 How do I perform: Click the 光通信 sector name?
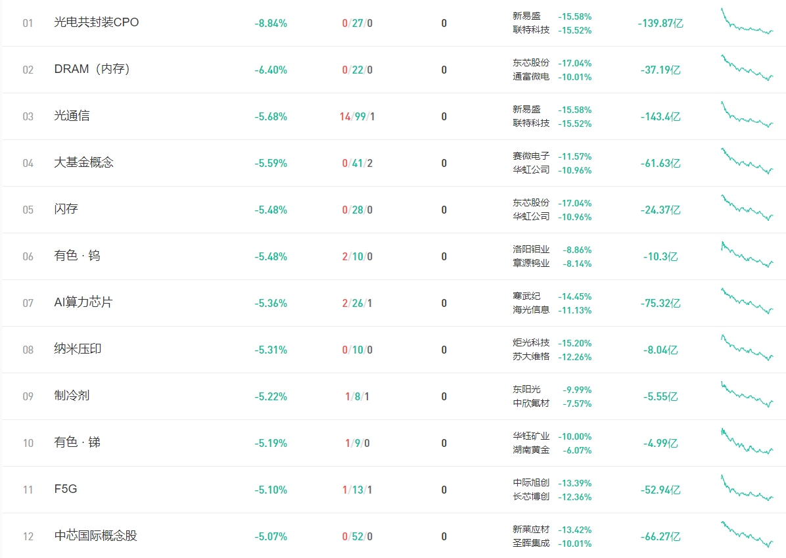click(x=72, y=116)
